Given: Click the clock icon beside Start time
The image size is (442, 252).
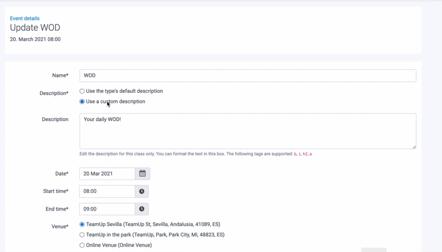Looking at the screenshot, I should point(142,191).
